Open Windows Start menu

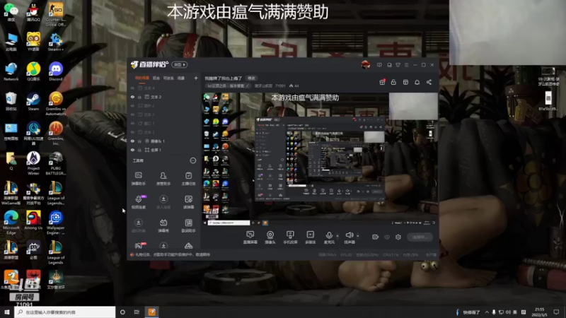pyautogui.click(x=7, y=312)
